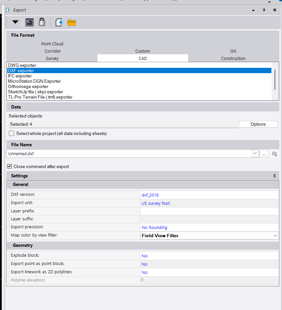Click the cloud save icon beside file name
The width and height of the screenshot is (282, 310).
click(274, 154)
